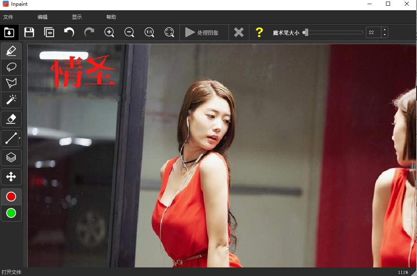Save the image with the floppy disk icon

pos(29,32)
